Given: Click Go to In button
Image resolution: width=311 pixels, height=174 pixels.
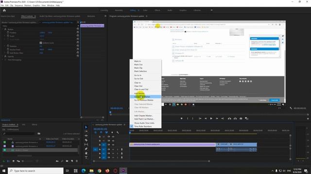Looking at the screenshot, I should tap(200, 118).
